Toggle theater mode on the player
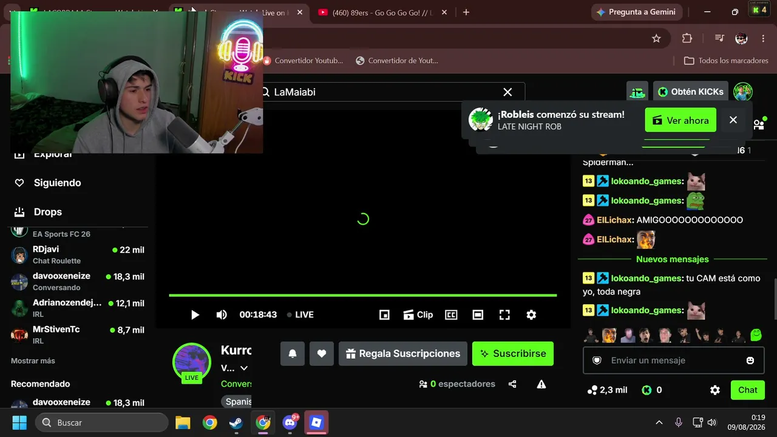Viewport: 777px width, 437px height. pyautogui.click(x=478, y=314)
